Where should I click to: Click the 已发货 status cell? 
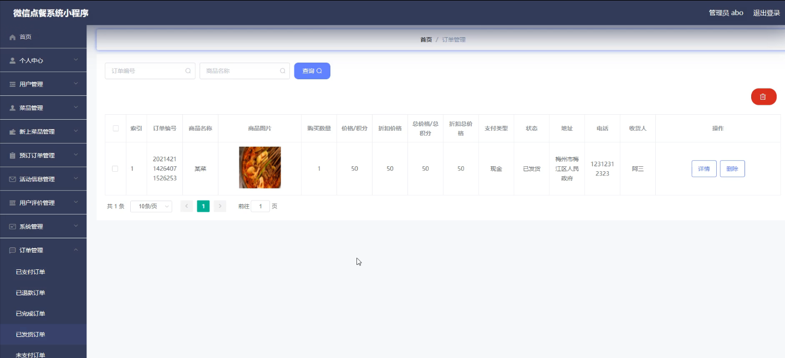[x=532, y=168]
